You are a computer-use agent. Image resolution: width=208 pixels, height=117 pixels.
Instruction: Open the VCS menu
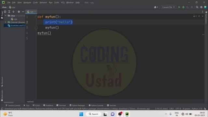63,3
